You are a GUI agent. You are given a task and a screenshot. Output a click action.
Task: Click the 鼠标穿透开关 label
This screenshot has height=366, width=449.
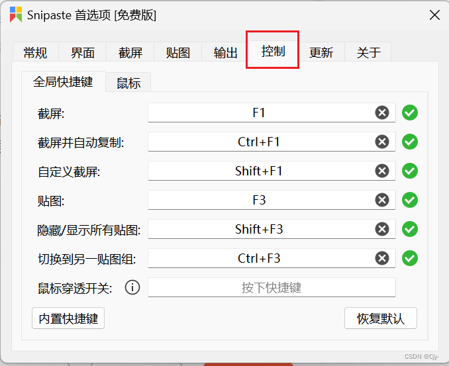pyautogui.click(x=75, y=288)
